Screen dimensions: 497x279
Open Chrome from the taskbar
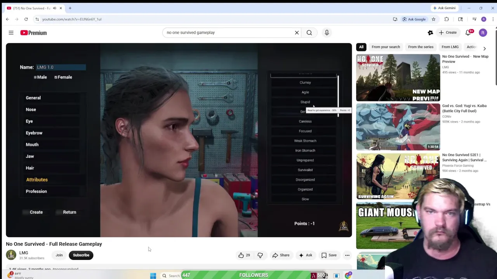tap(348, 276)
